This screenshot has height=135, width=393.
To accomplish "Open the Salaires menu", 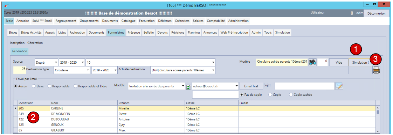I will (x=198, y=21).
